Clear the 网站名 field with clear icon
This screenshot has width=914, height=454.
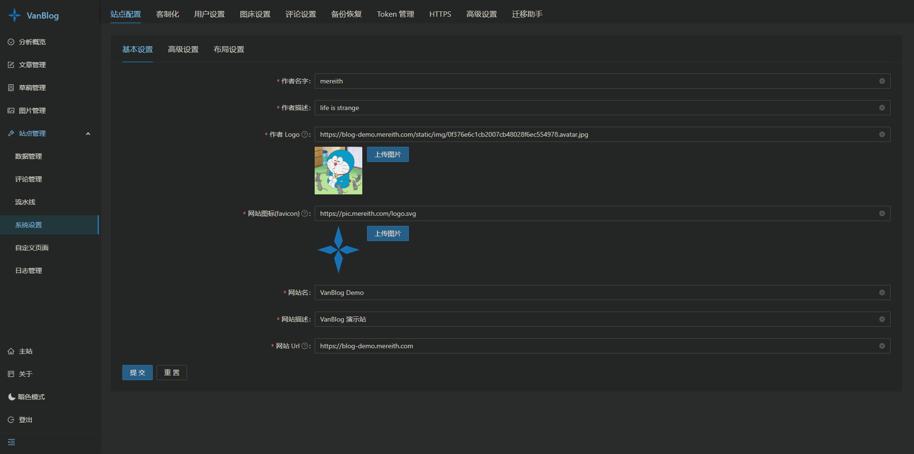click(882, 293)
